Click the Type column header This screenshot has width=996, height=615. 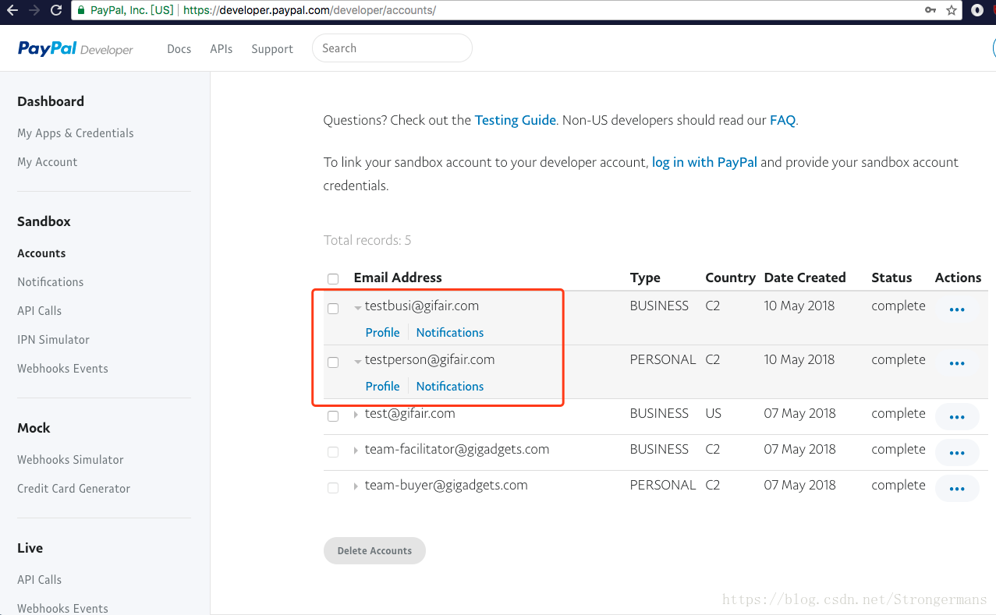pyautogui.click(x=645, y=277)
